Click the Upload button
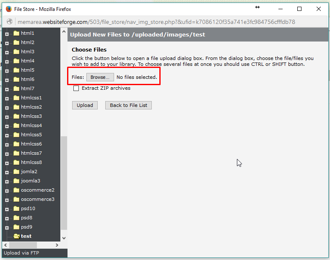This screenshot has width=330, height=260. point(85,105)
